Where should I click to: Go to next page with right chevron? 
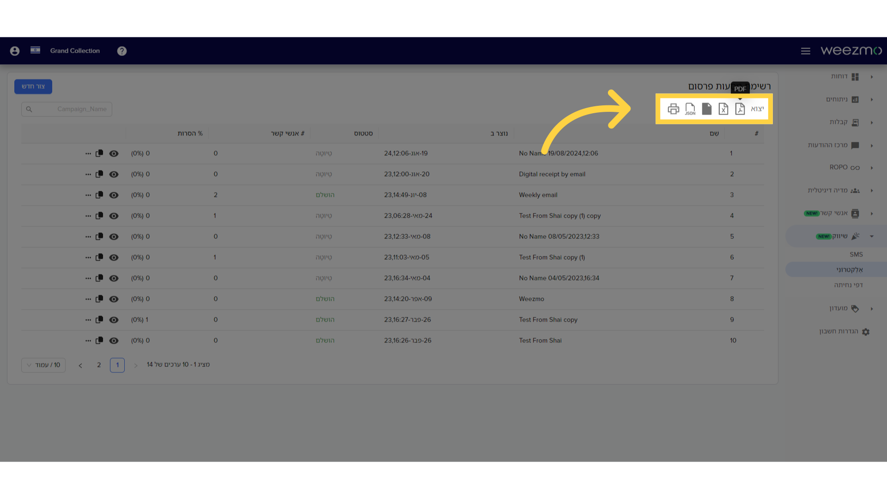pos(136,365)
